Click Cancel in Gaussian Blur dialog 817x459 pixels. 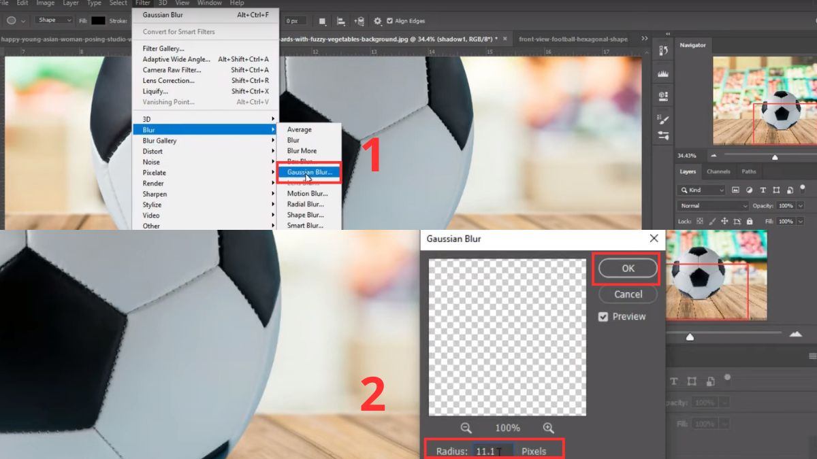click(628, 294)
